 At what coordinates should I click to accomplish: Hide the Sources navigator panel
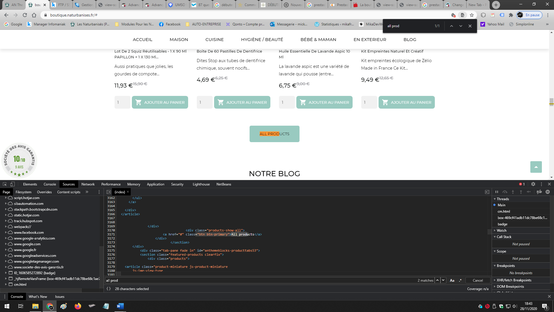click(108, 192)
